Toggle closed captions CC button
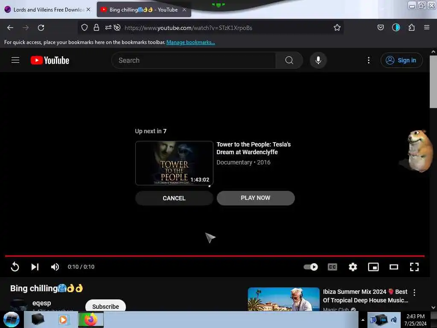This screenshot has height=328, width=437. (332, 267)
